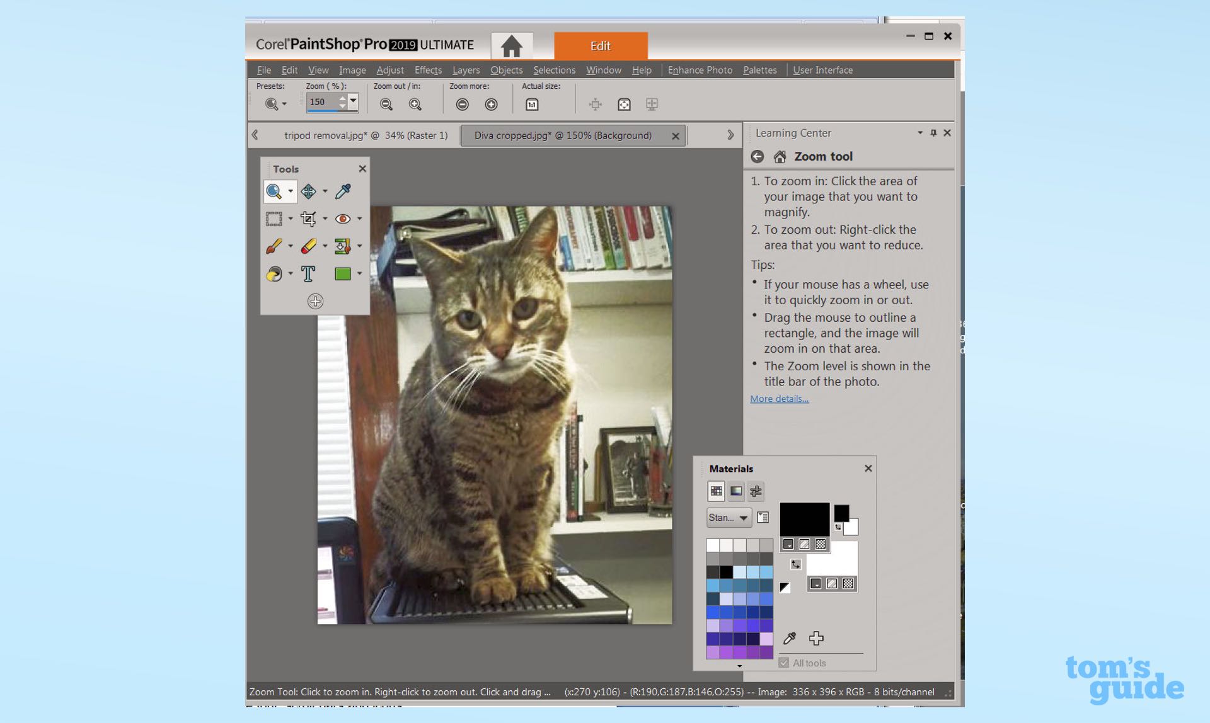Click the Actual size 1:1 toolbar icon

[x=531, y=104]
